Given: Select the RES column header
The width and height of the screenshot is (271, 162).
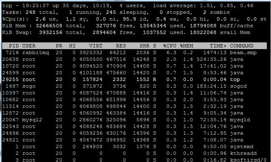Looking at the screenshot, I should [x=121, y=46].
